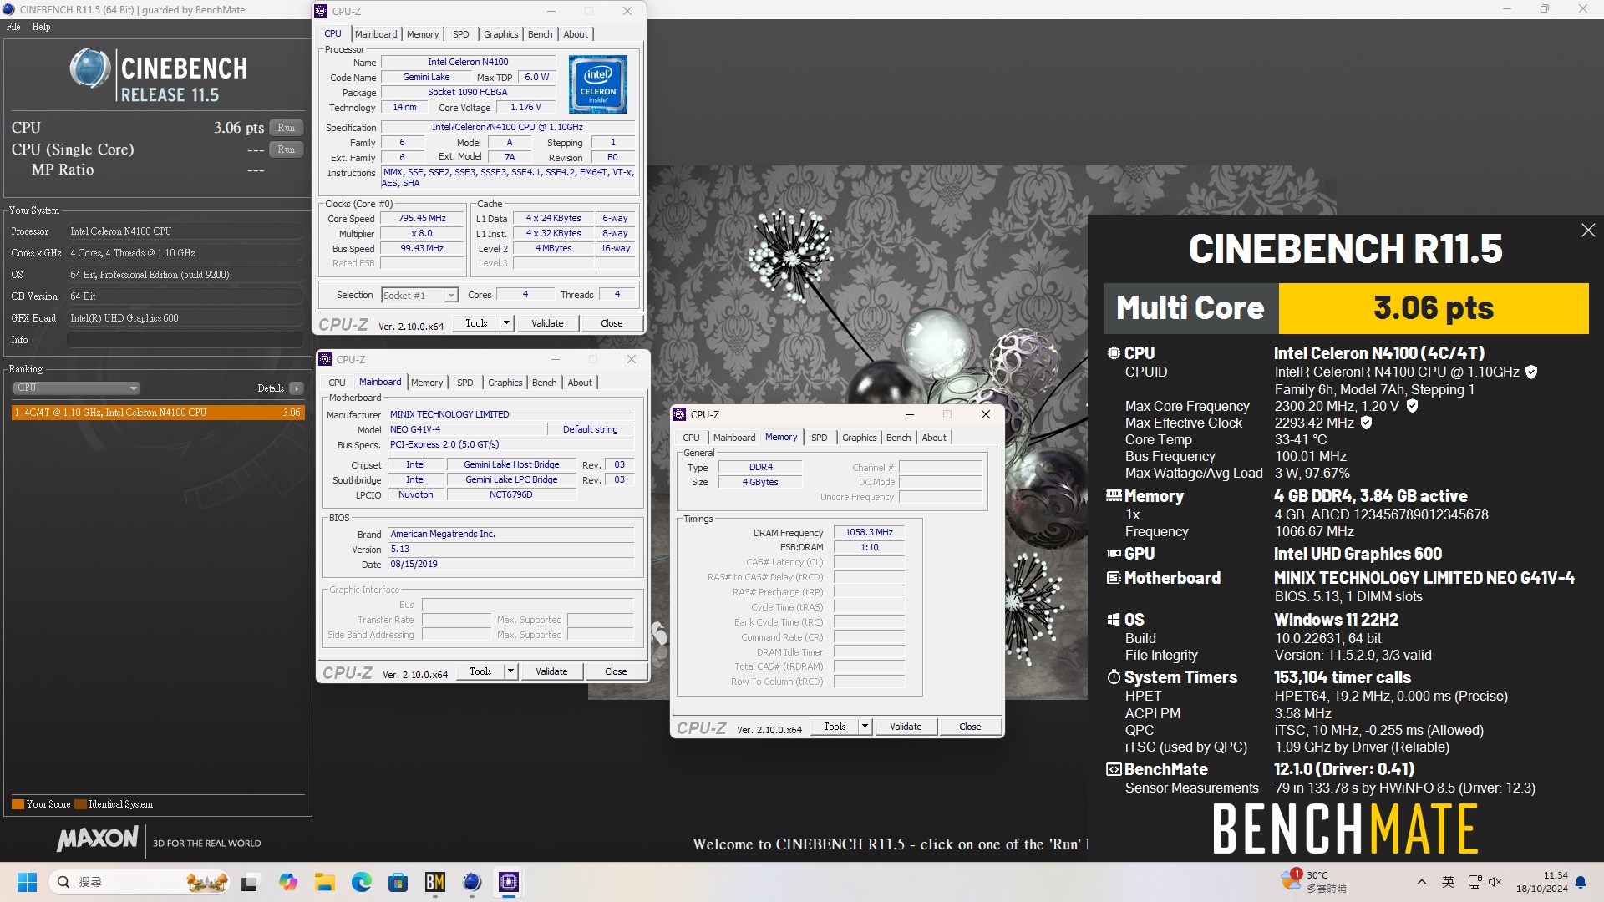Open SPD tab in Mainboard CPU-Z window
Viewport: 1604px width, 902px height.
[x=465, y=383]
